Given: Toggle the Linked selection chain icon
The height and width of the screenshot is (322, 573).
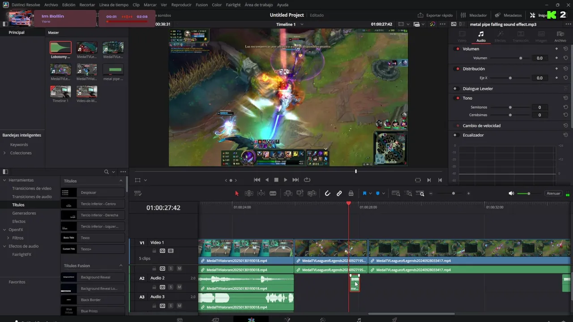Looking at the screenshot, I should [x=339, y=194].
